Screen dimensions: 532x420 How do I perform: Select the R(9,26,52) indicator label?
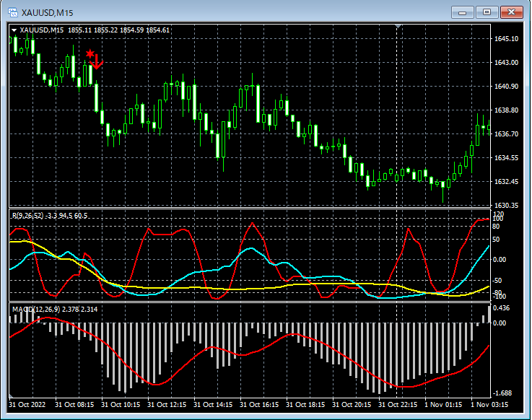tap(50, 216)
